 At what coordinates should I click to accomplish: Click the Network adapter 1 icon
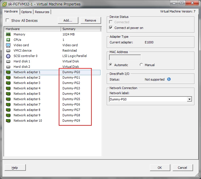coord(8,72)
